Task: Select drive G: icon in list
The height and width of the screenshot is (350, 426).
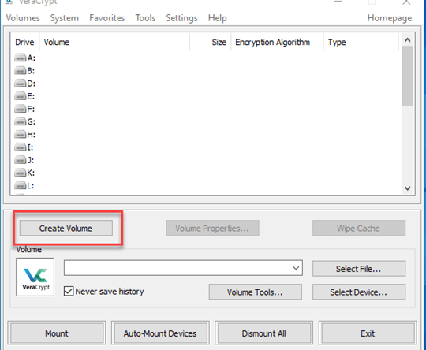Action: [20, 121]
